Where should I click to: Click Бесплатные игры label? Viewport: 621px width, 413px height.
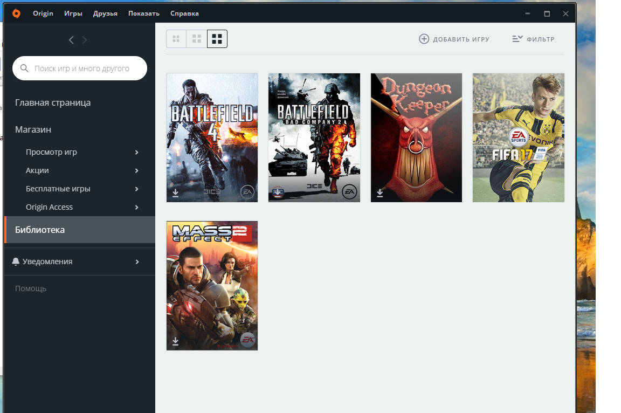(x=58, y=189)
